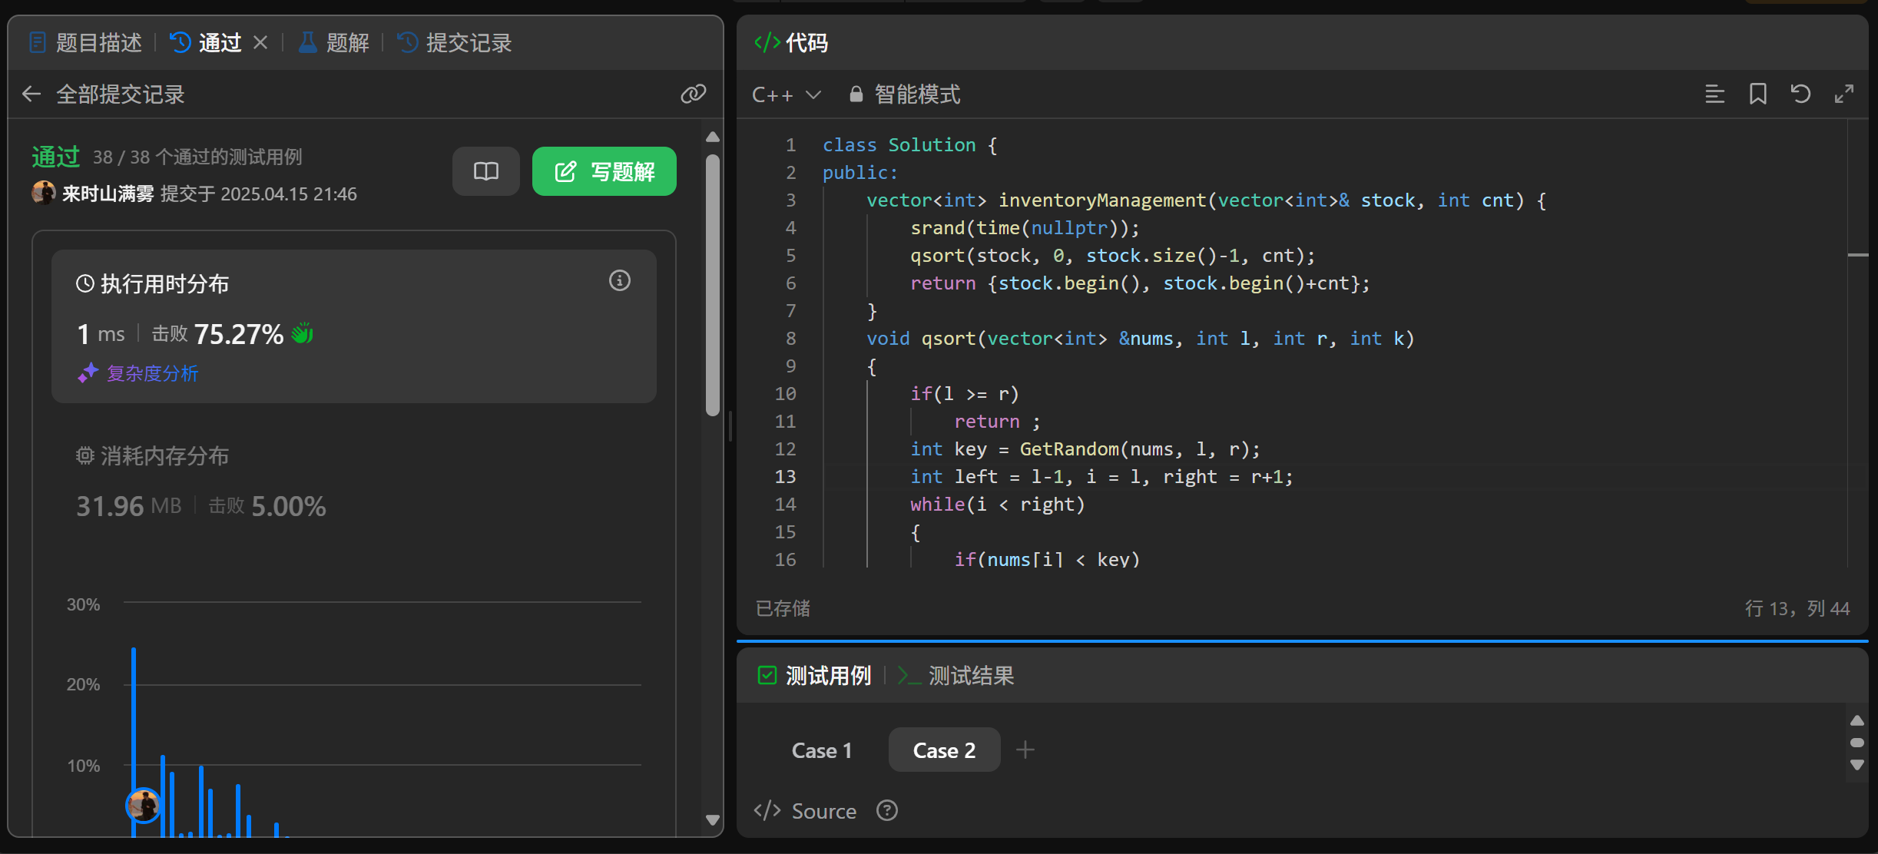Add a new test case with plus
Screen dimensions: 1878x854
coord(1025,750)
